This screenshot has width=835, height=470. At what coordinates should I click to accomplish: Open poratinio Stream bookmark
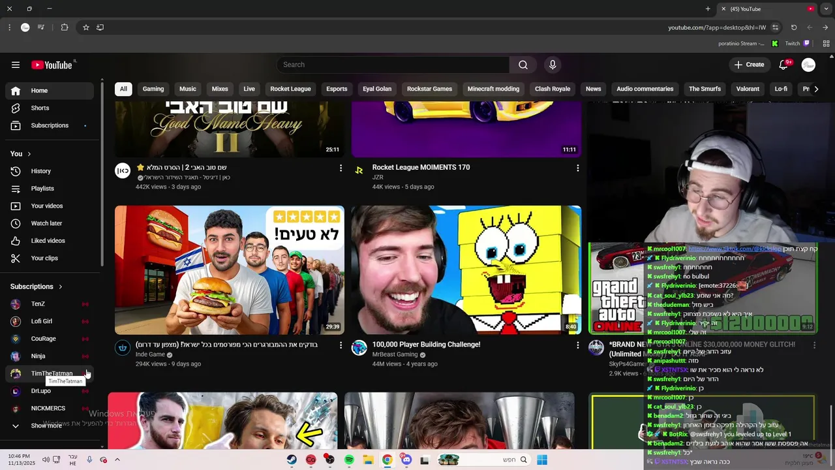741,44
